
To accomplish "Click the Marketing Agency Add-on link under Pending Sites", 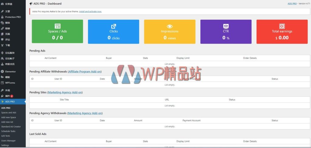I will pyautogui.click(x=65, y=92).
